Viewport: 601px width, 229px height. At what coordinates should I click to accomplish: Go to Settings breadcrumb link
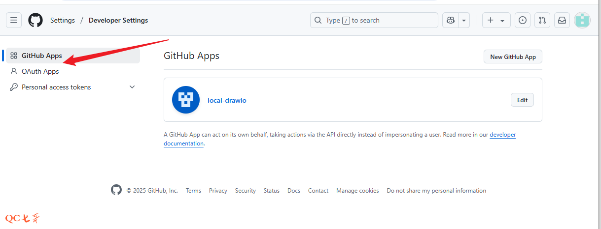(63, 20)
